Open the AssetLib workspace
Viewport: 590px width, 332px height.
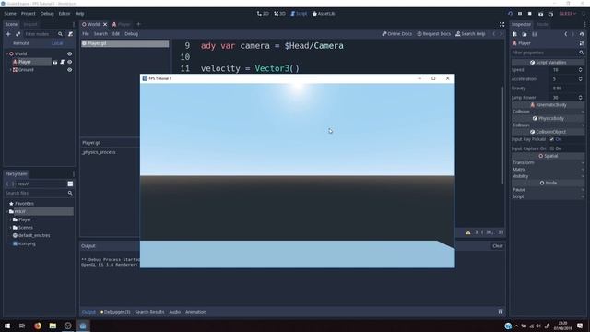(324, 14)
